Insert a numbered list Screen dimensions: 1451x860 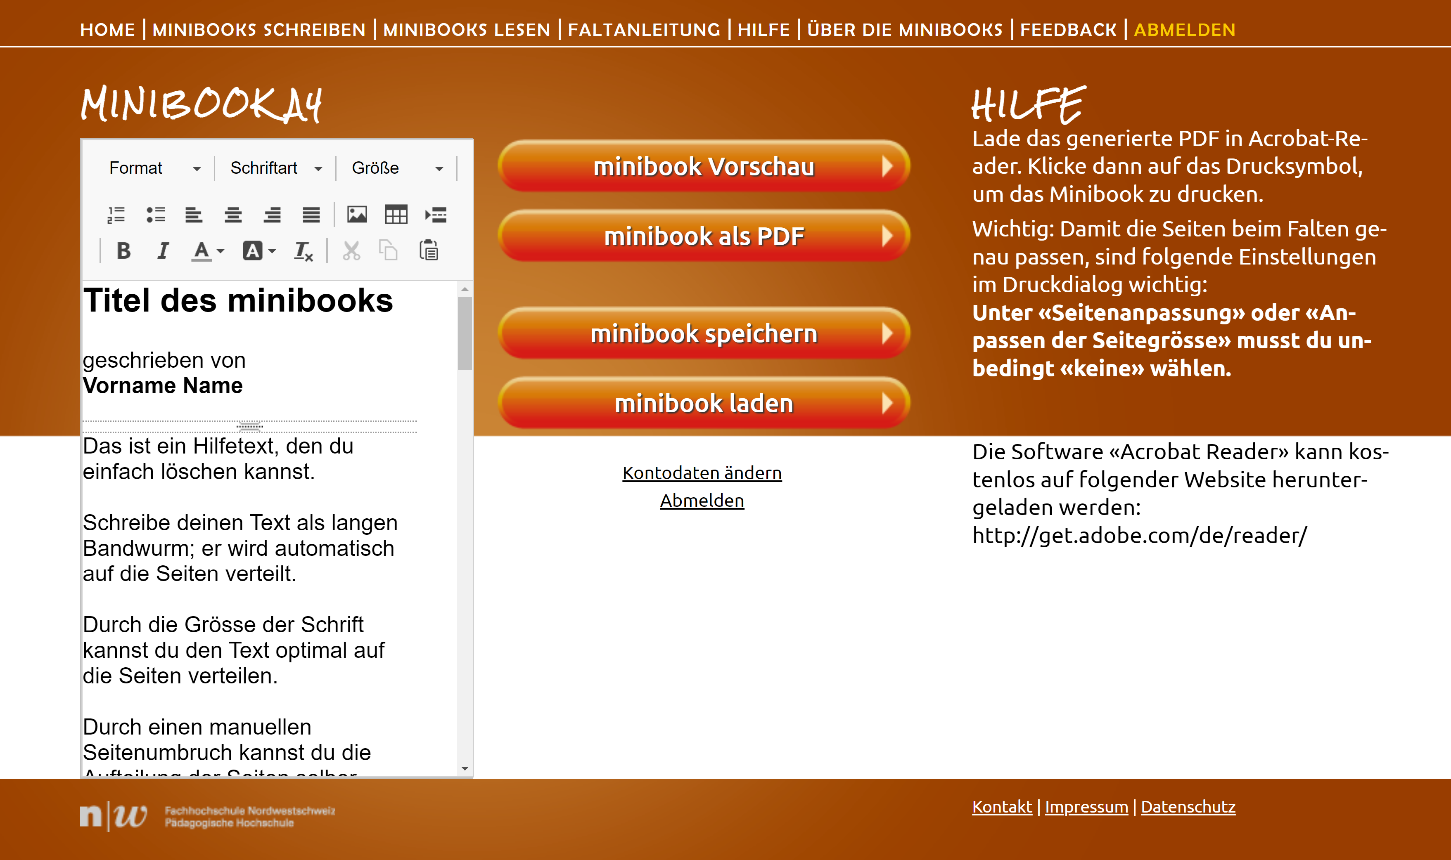pos(116,215)
